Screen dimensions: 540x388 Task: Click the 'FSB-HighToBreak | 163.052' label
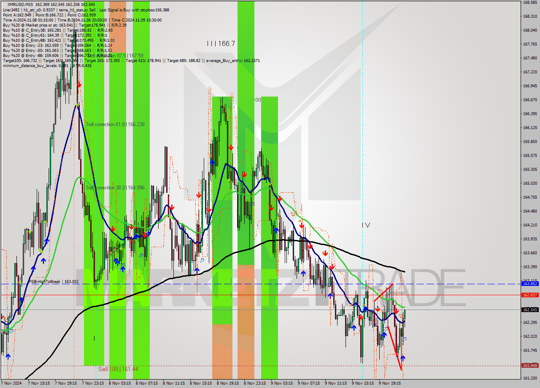click(x=54, y=282)
